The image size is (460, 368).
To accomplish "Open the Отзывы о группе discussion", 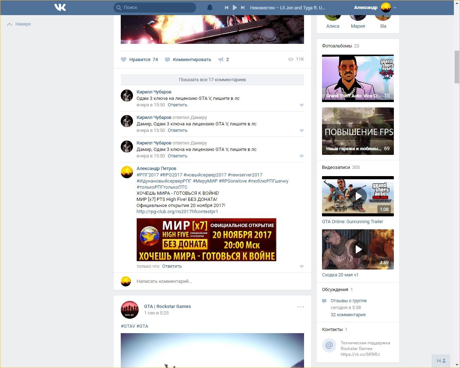I will point(349,301).
